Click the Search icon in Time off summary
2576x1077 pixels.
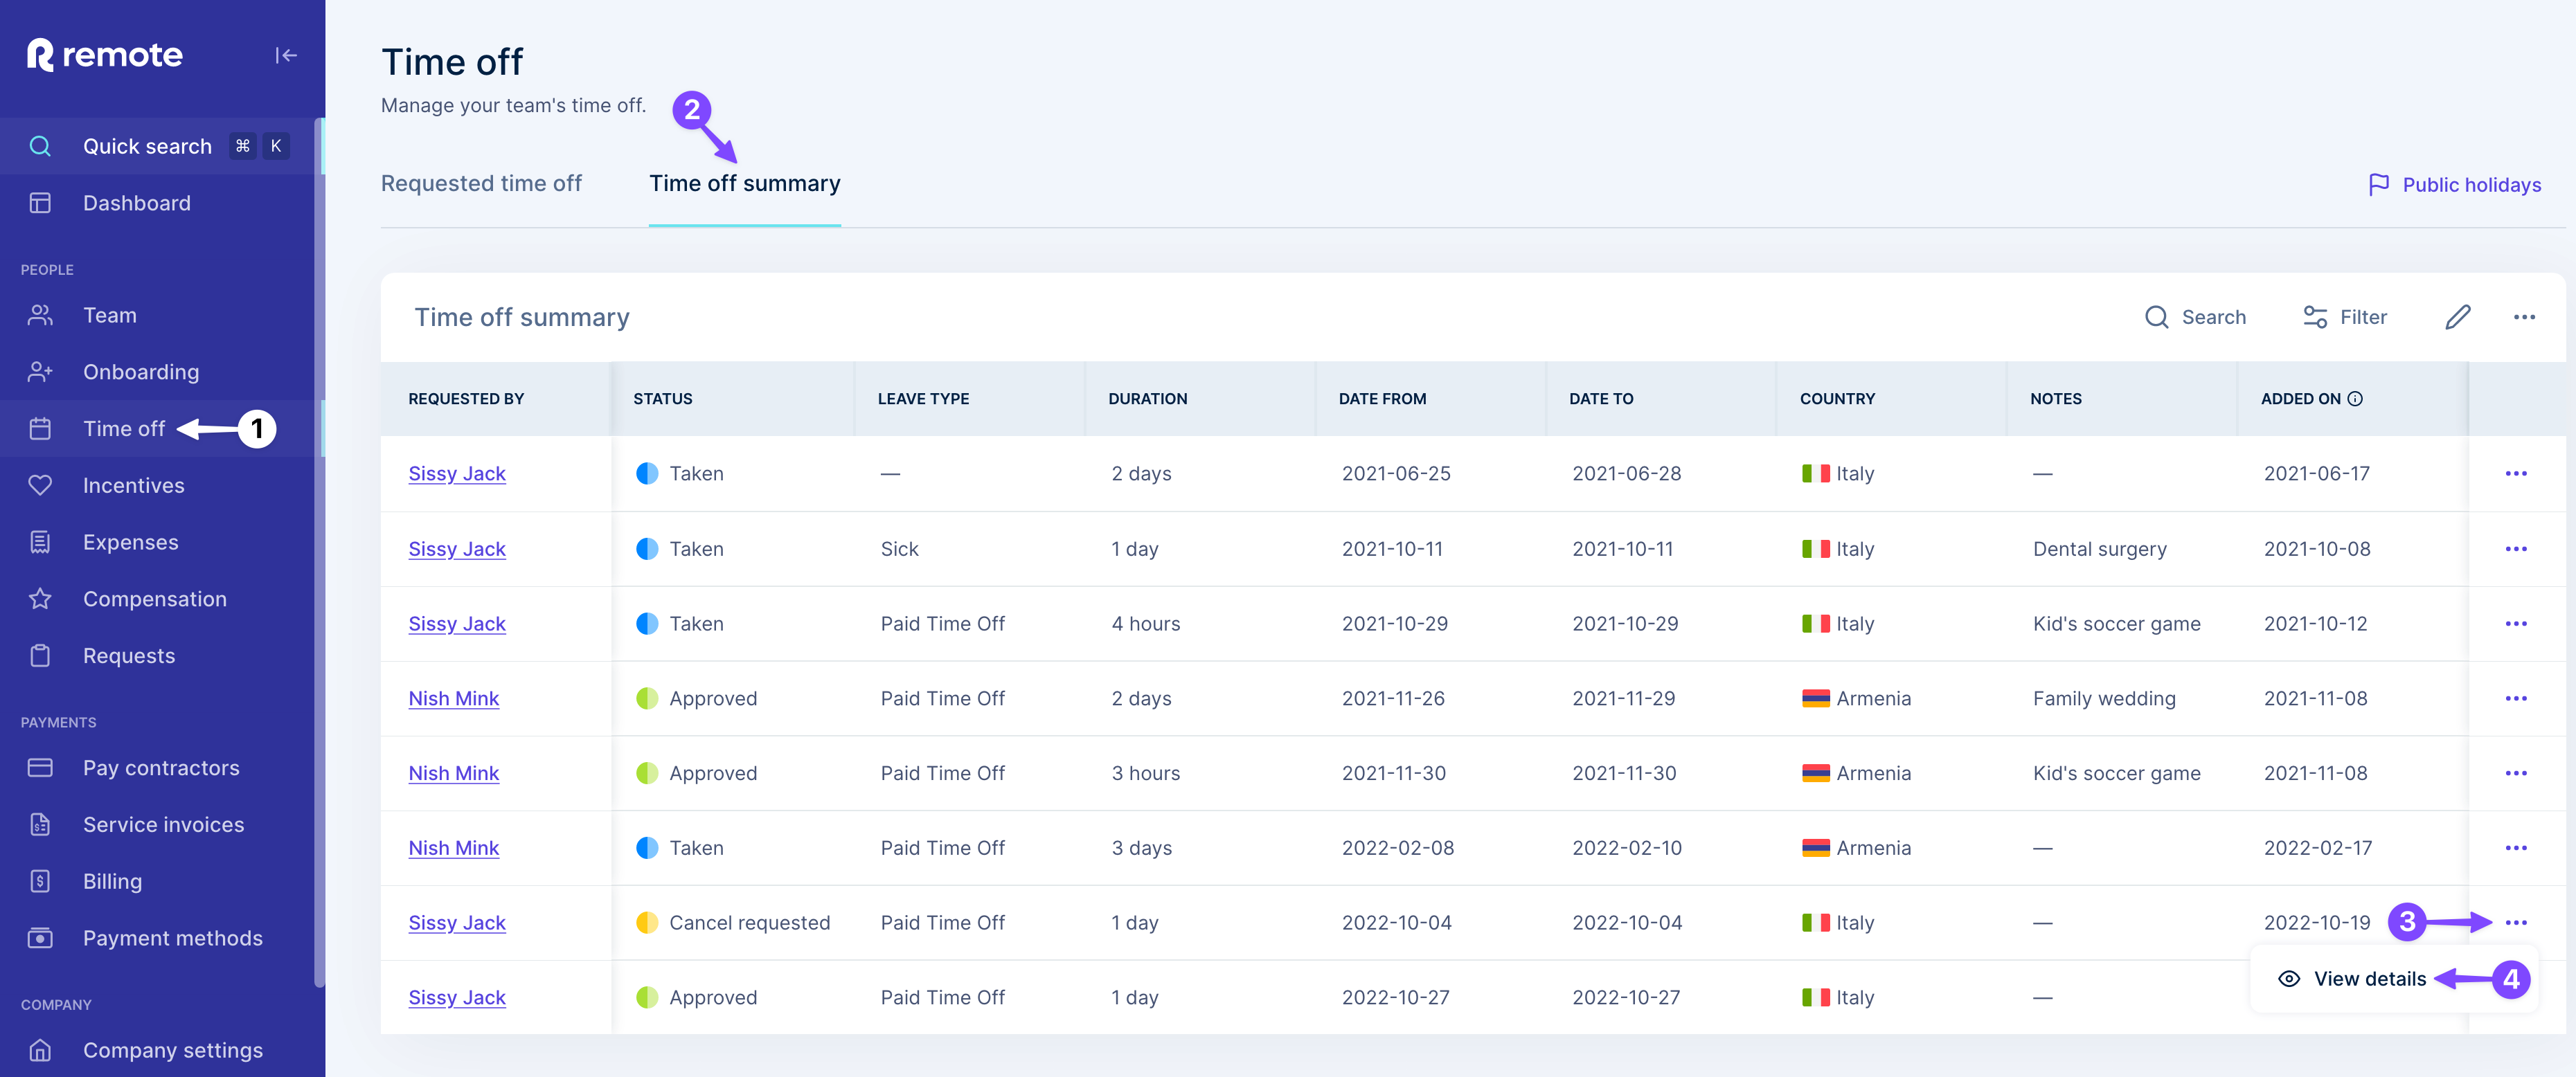[2195, 317]
